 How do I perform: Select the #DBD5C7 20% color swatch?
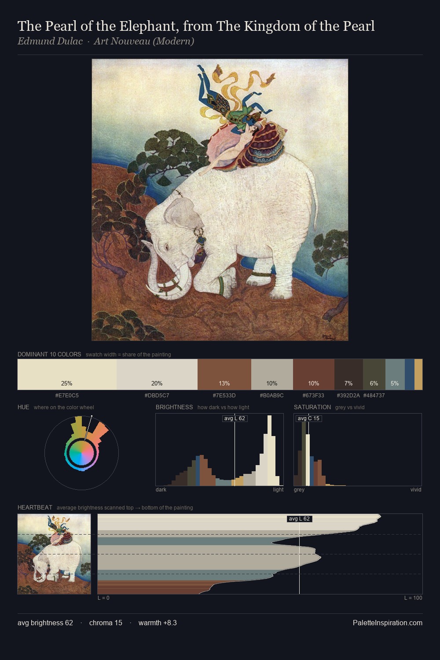pos(157,374)
